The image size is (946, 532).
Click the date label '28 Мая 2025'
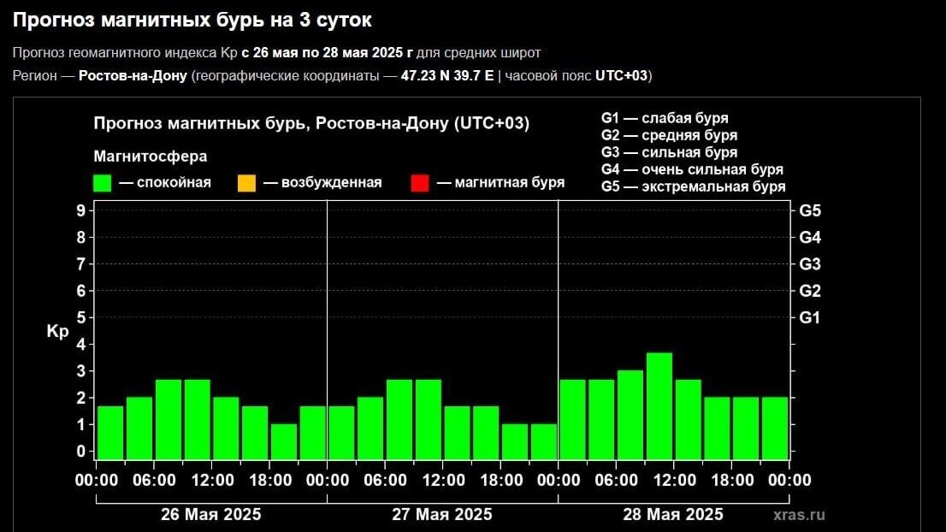coord(673,515)
